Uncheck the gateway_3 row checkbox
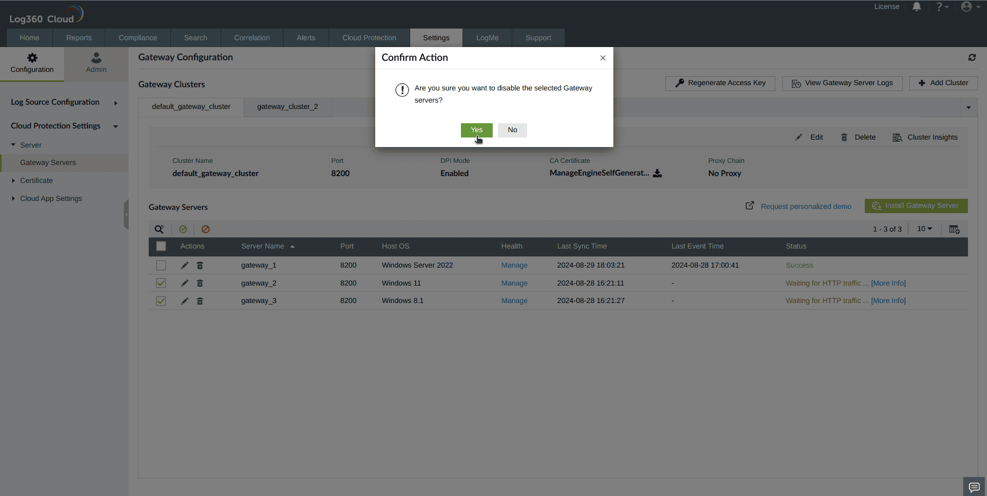Viewport: 987px width, 496px height. click(161, 301)
